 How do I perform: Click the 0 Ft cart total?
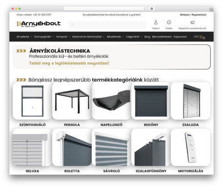196,36
